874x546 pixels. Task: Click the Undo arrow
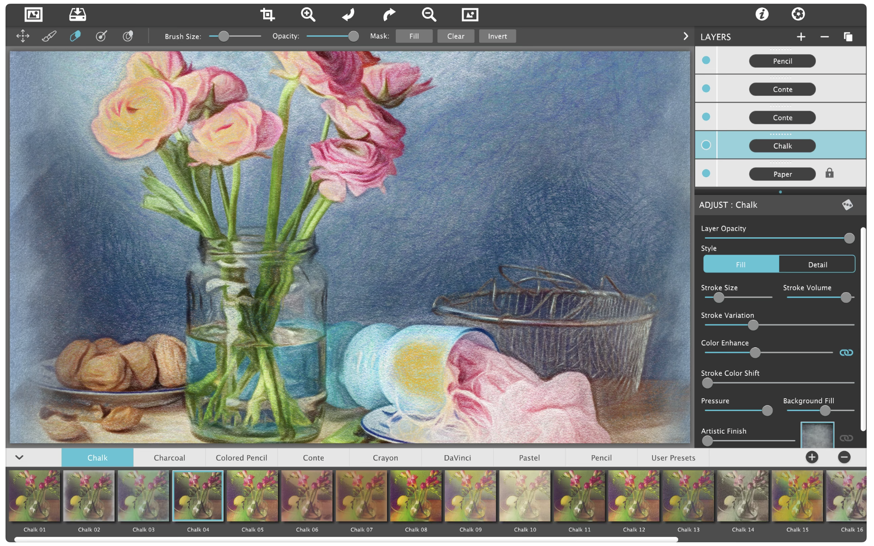[348, 15]
